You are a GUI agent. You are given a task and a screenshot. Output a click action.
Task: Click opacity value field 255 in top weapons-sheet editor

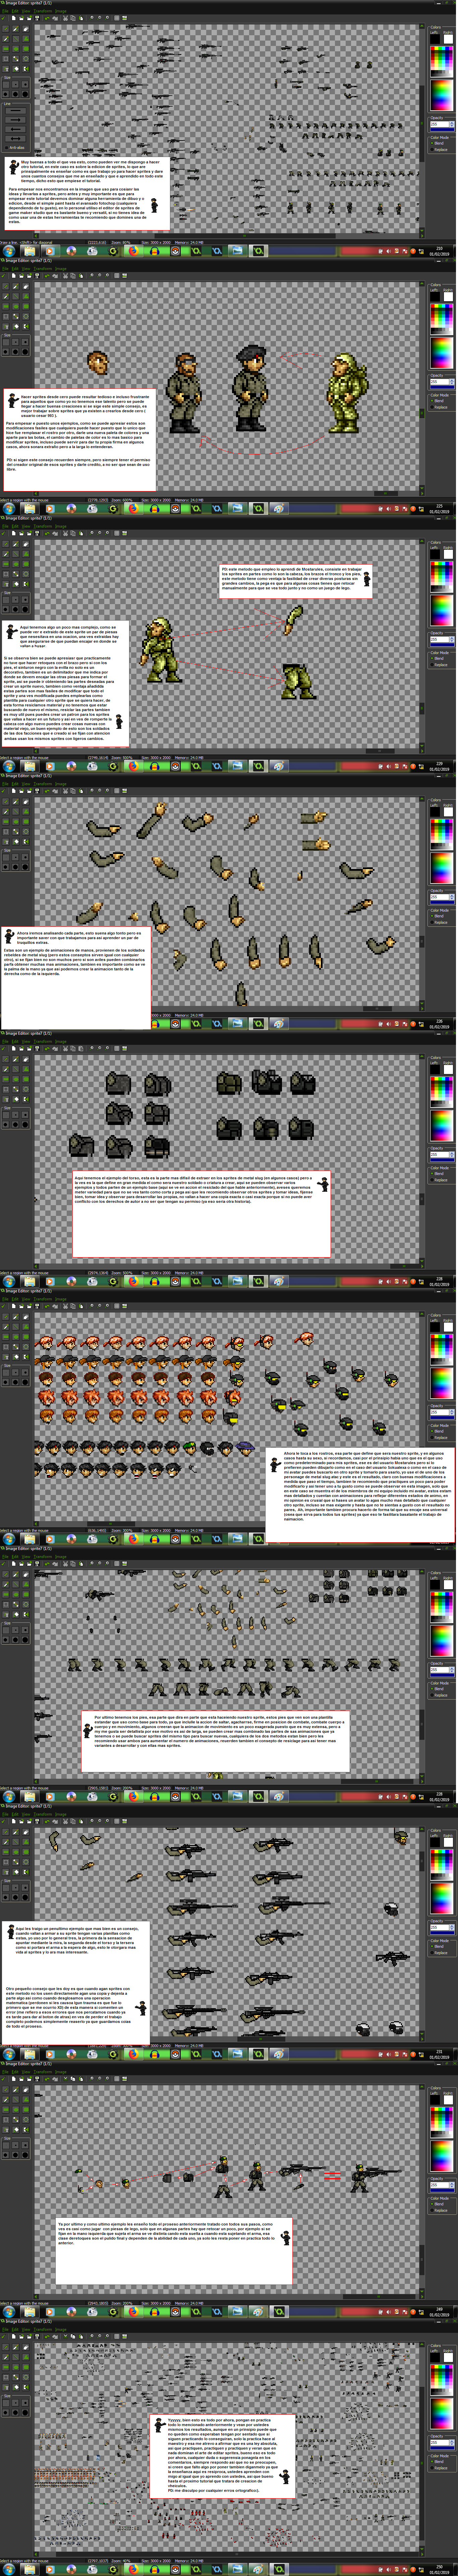[440, 124]
